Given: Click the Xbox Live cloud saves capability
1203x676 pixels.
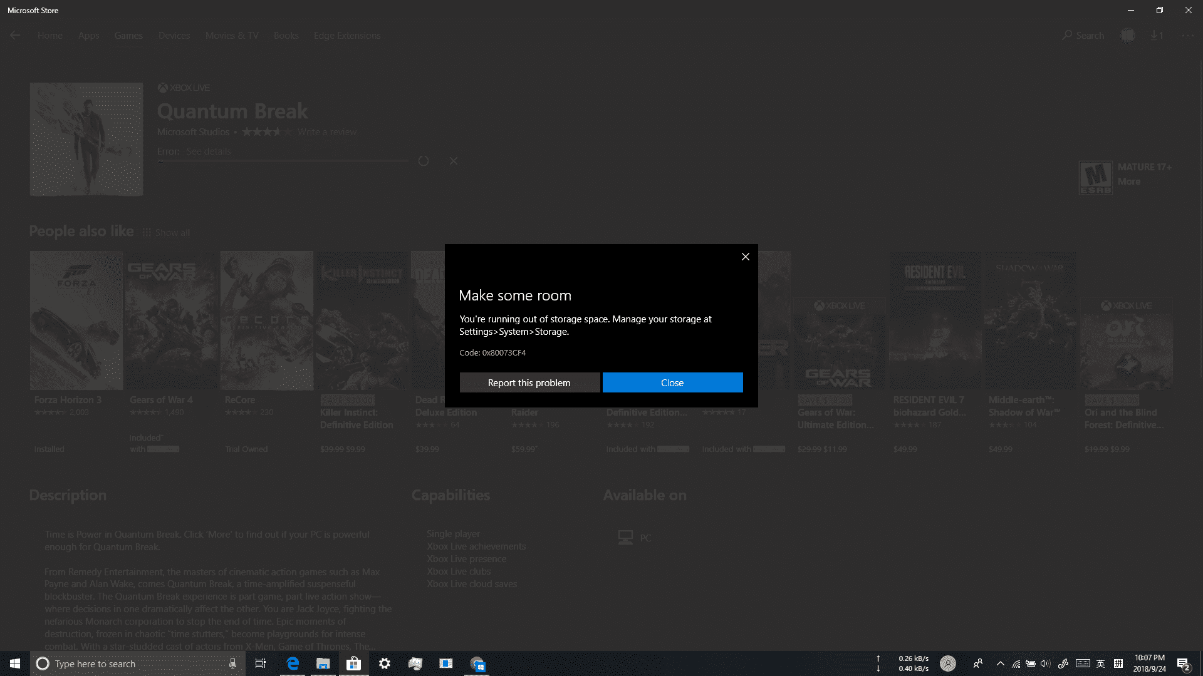Looking at the screenshot, I should (x=472, y=584).
